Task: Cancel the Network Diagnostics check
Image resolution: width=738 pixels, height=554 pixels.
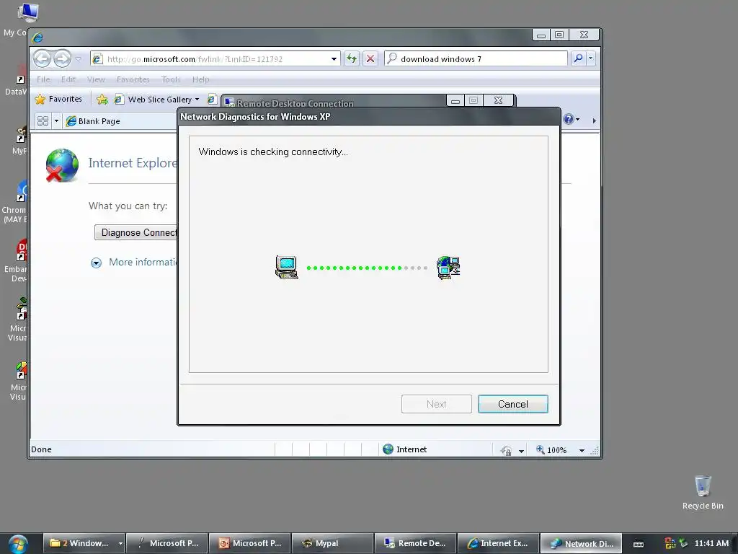Action: 512,404
